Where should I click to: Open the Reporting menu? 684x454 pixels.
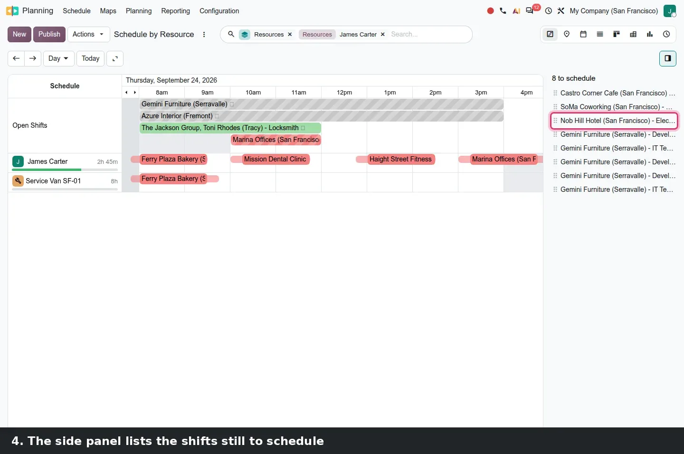[x=175, y=11]
